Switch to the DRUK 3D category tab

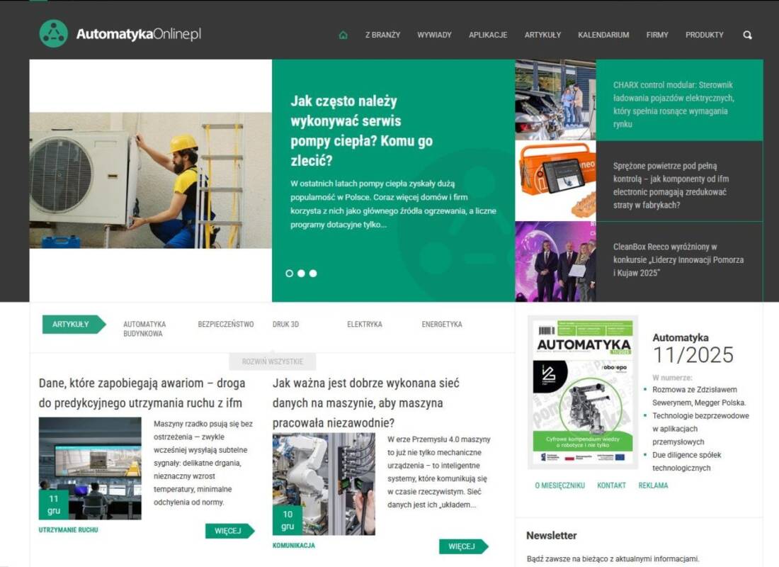pos(285,325)
